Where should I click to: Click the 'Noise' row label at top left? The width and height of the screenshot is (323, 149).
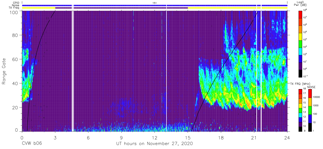16,5
